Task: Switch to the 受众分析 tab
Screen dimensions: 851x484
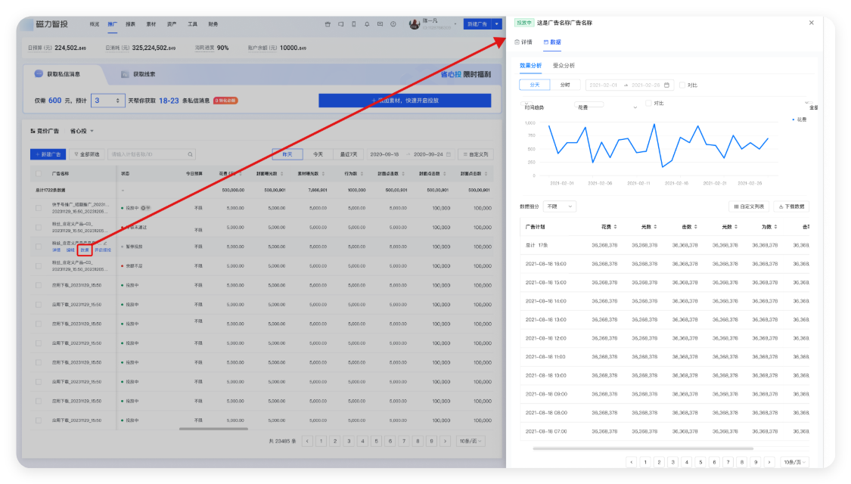Action: 564,66
